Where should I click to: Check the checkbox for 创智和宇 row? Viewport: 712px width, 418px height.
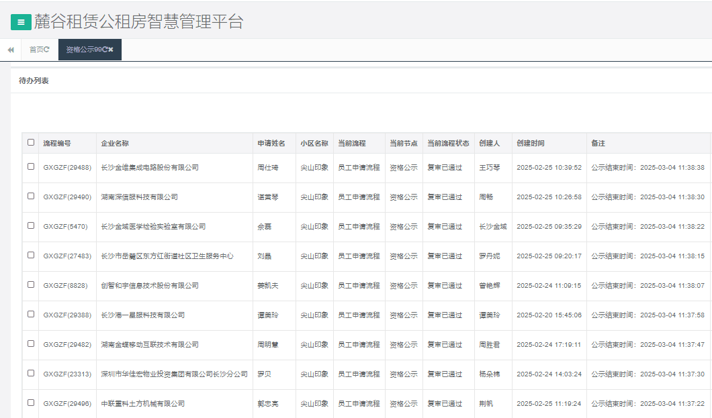pos(30,285)
